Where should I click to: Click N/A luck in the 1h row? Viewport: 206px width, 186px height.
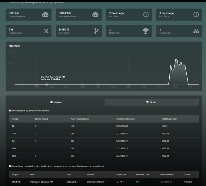pyautogui.click(x=72, y=126)
